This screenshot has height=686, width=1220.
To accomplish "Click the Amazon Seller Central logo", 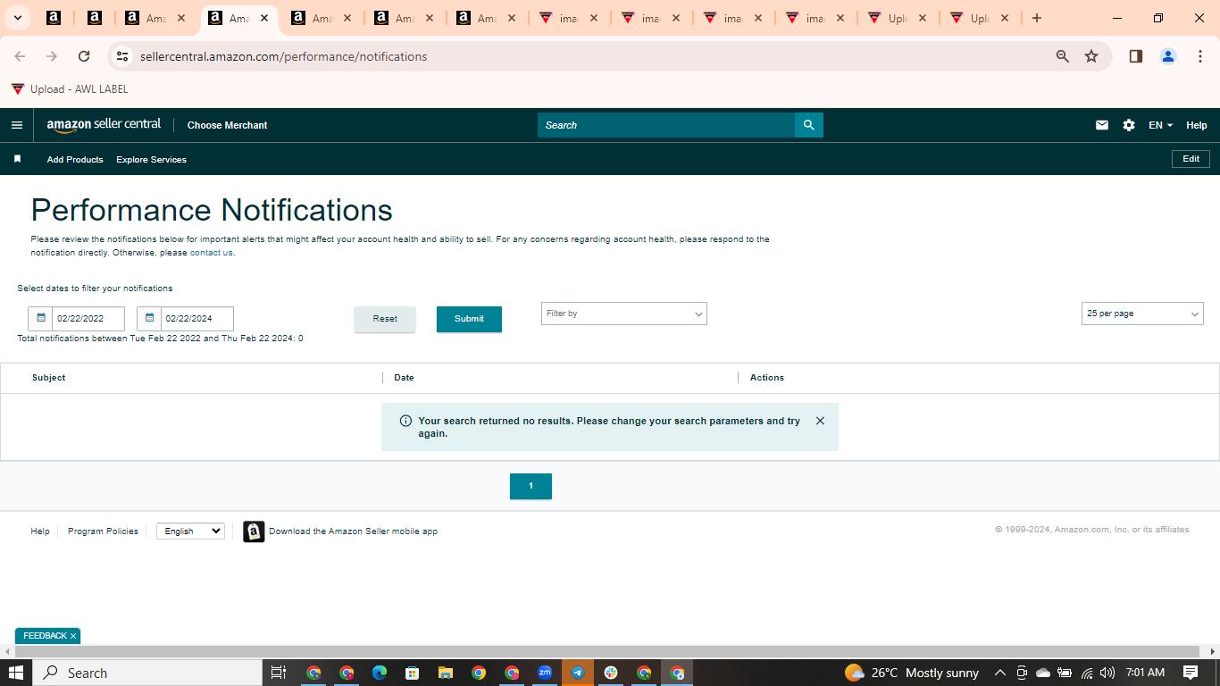I will pos(104,125).
